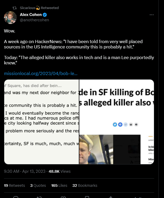The width and height of the screenshot is (164, 198).
Task: Open the missionlocal.org article link
Action: 41,73
